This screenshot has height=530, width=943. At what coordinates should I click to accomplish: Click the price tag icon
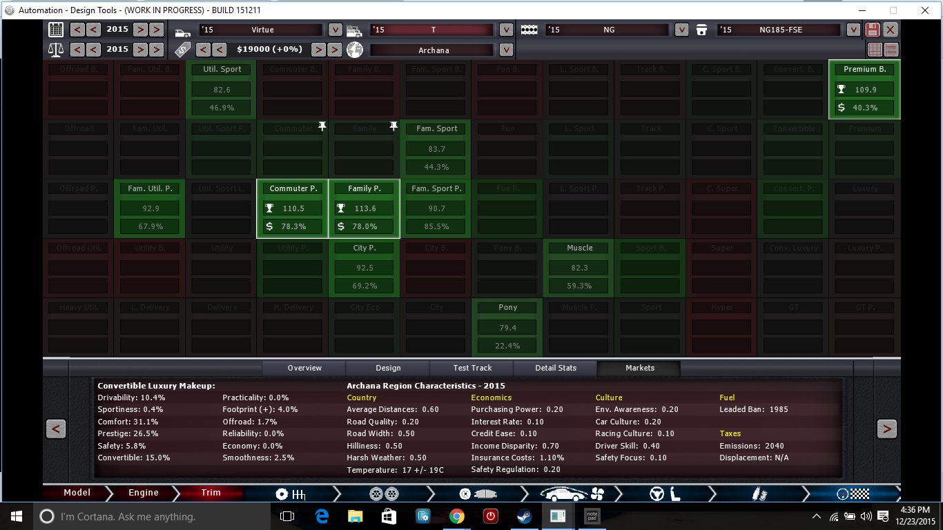182,50
